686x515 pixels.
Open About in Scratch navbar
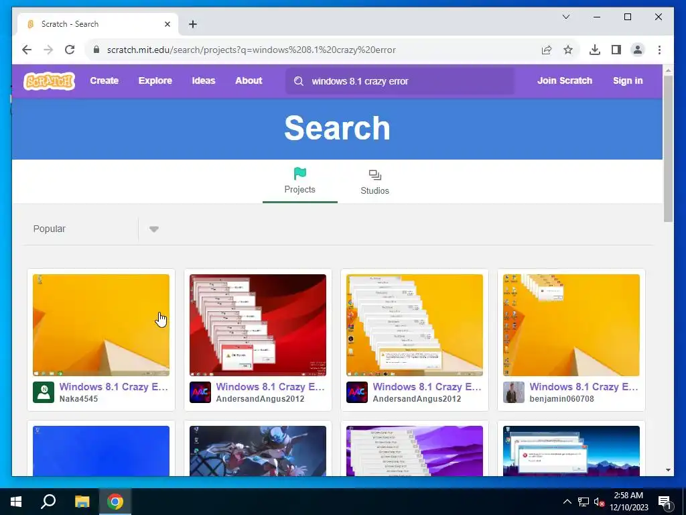tap(249, 81)
